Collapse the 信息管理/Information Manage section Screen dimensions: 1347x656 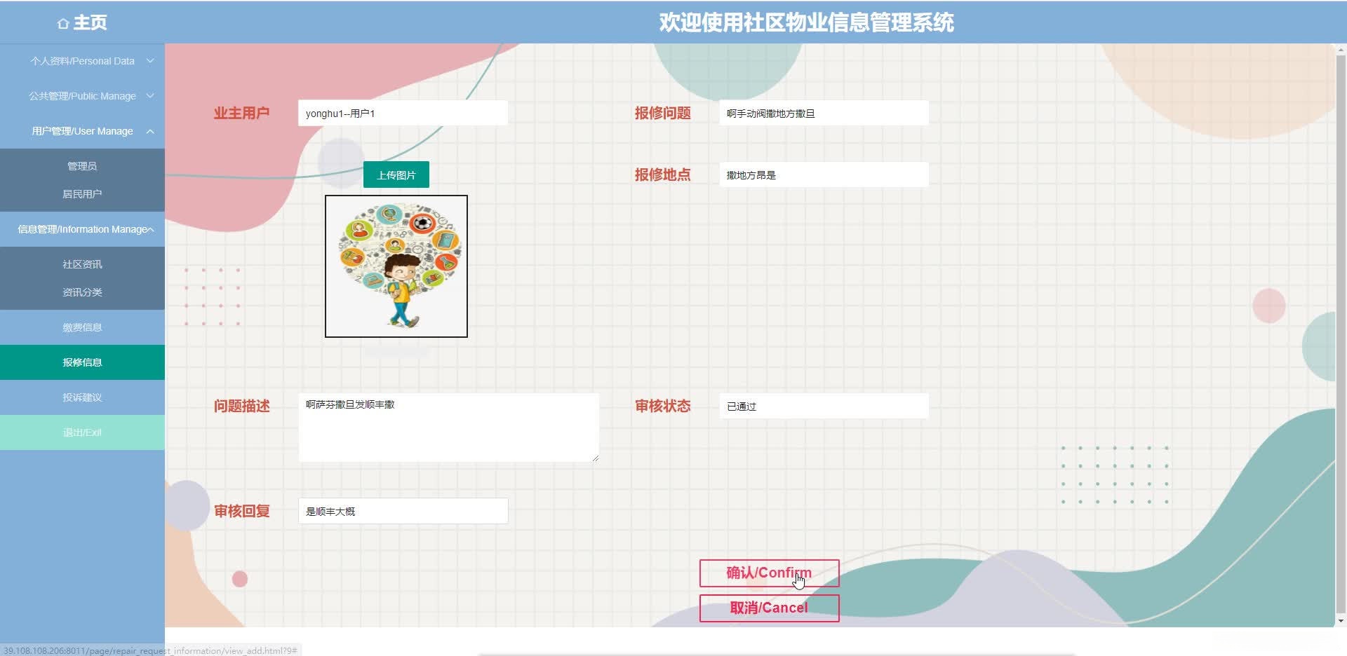82,229
